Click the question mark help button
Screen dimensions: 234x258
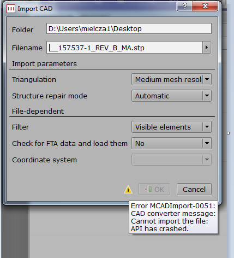pyautogui.click(x=184, y=7)
